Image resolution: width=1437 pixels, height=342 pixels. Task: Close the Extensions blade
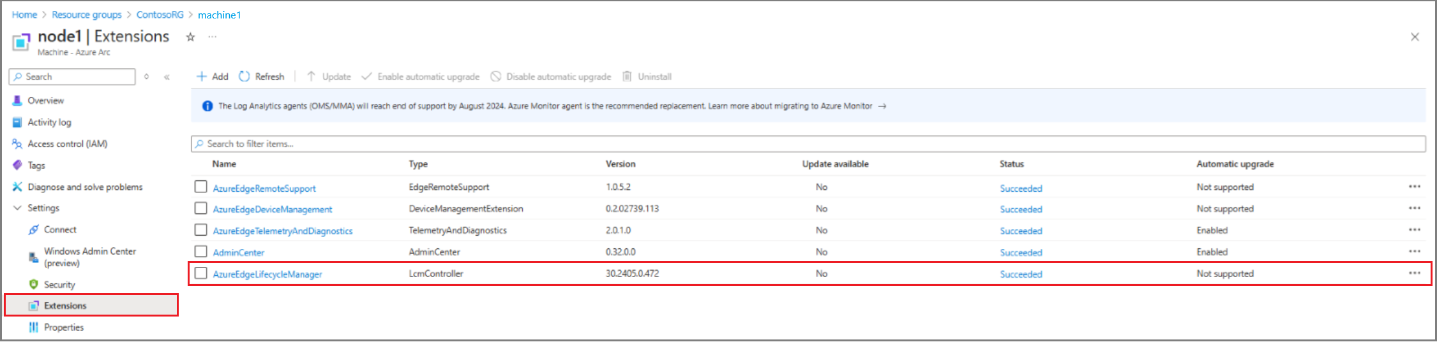pos(1415,37)
